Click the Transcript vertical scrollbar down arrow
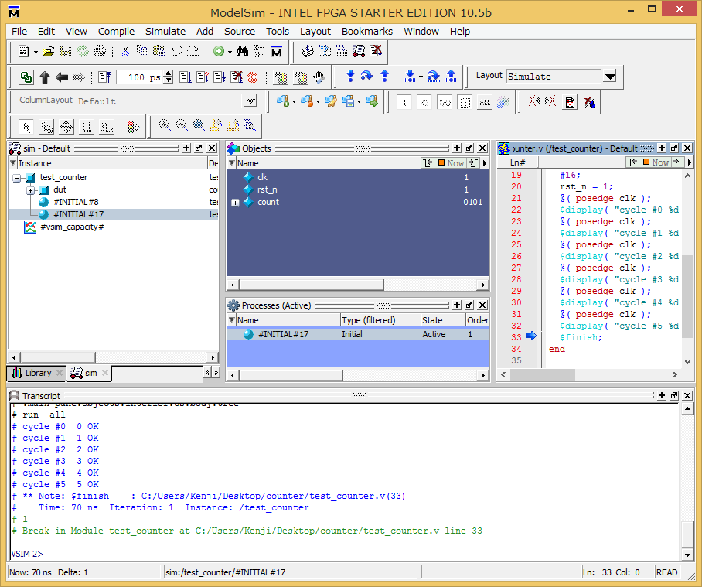Screen dimensions: 702x587 click(x=687, y=555)
